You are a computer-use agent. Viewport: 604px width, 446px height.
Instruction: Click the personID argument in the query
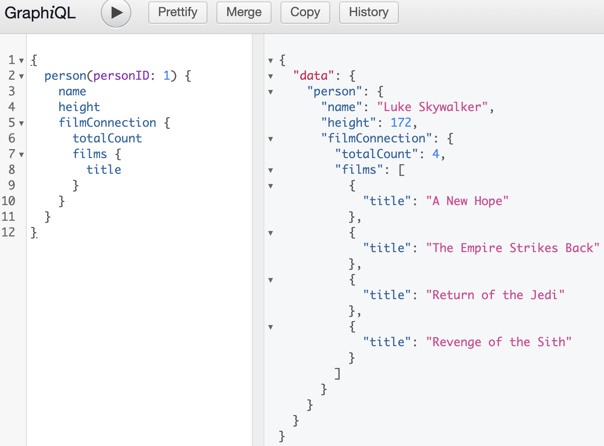121,76
